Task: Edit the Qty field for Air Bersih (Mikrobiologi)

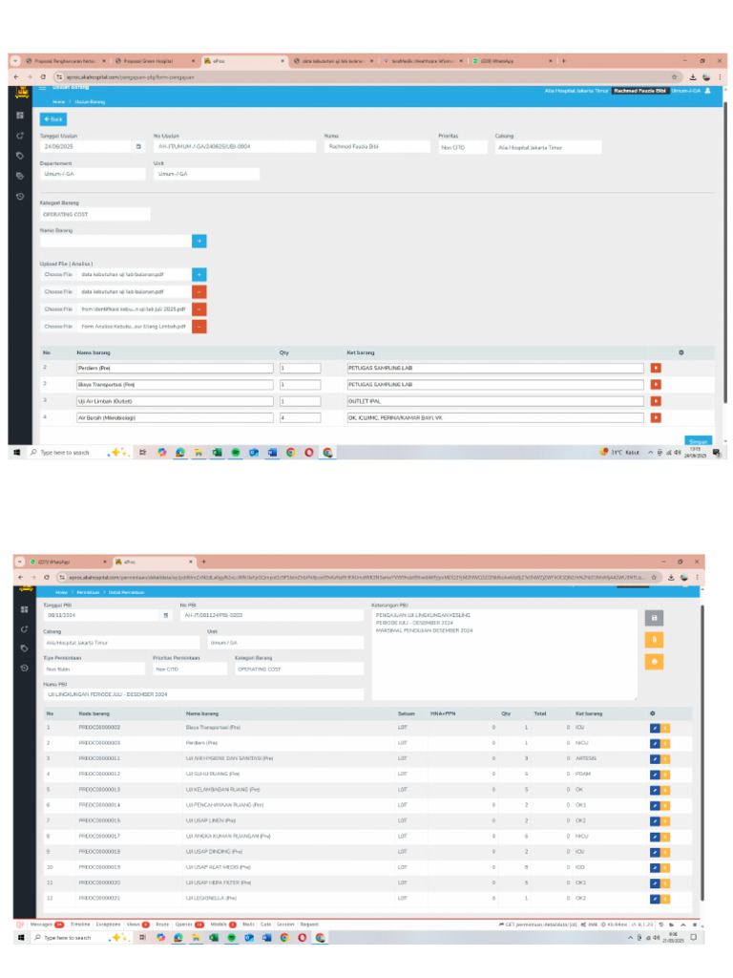Action: [x=300, y=418]
